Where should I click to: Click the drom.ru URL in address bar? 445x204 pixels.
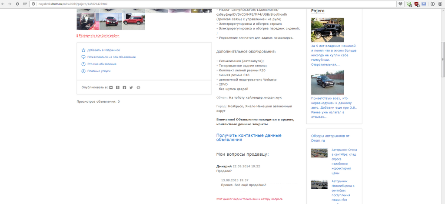[72, 4]
